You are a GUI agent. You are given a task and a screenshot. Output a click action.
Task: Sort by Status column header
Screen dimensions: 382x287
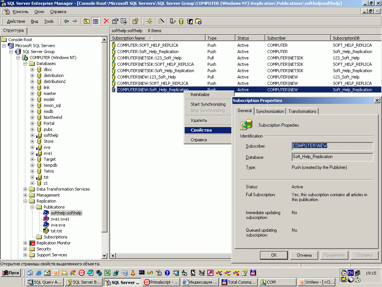(250, 38)
